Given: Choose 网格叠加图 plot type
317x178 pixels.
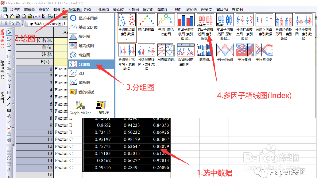Looking at the screenshot, I should [x=166, y=55].
